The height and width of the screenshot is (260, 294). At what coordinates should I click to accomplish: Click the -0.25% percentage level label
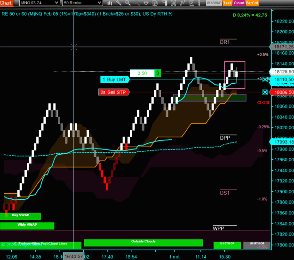(263, 127)
